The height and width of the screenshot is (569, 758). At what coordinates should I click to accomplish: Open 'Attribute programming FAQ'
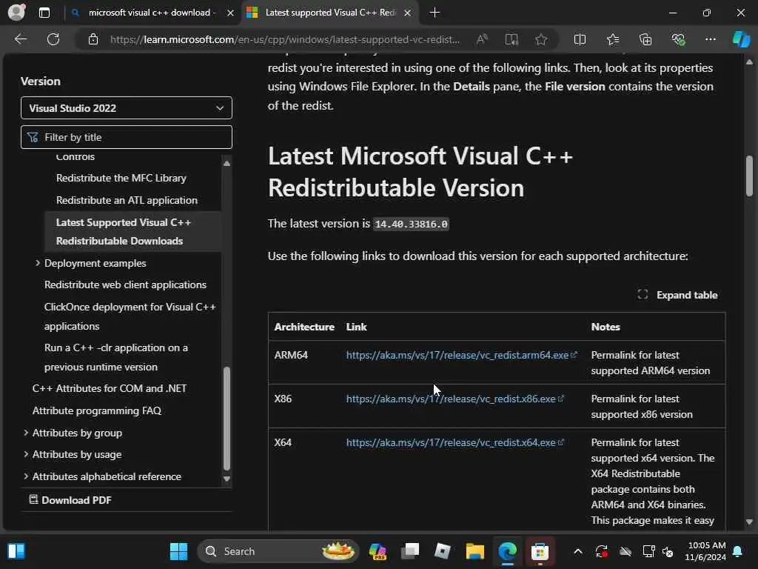[x=97, y=410]
